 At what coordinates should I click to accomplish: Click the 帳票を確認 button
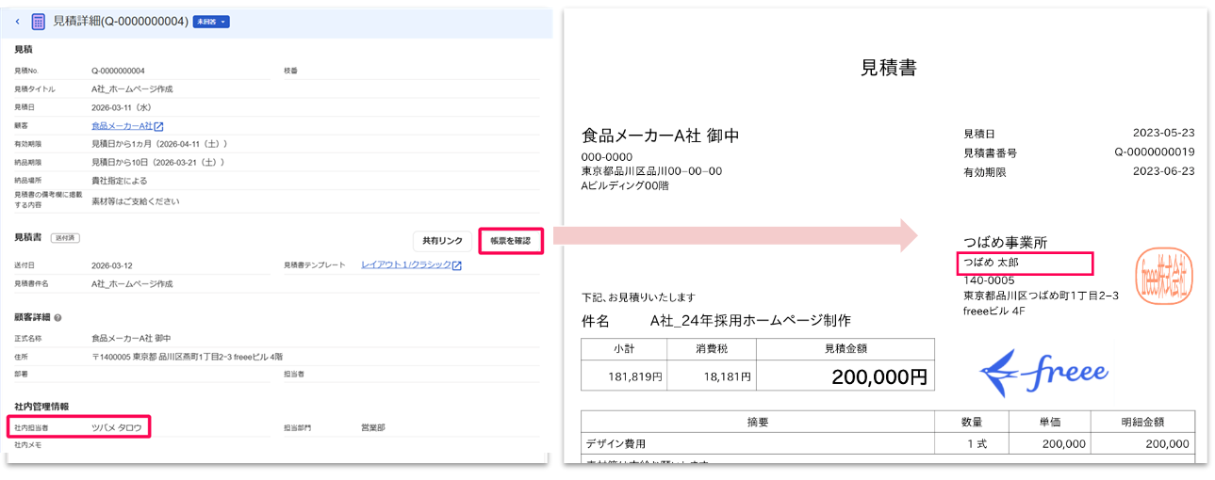click(511, 241)
